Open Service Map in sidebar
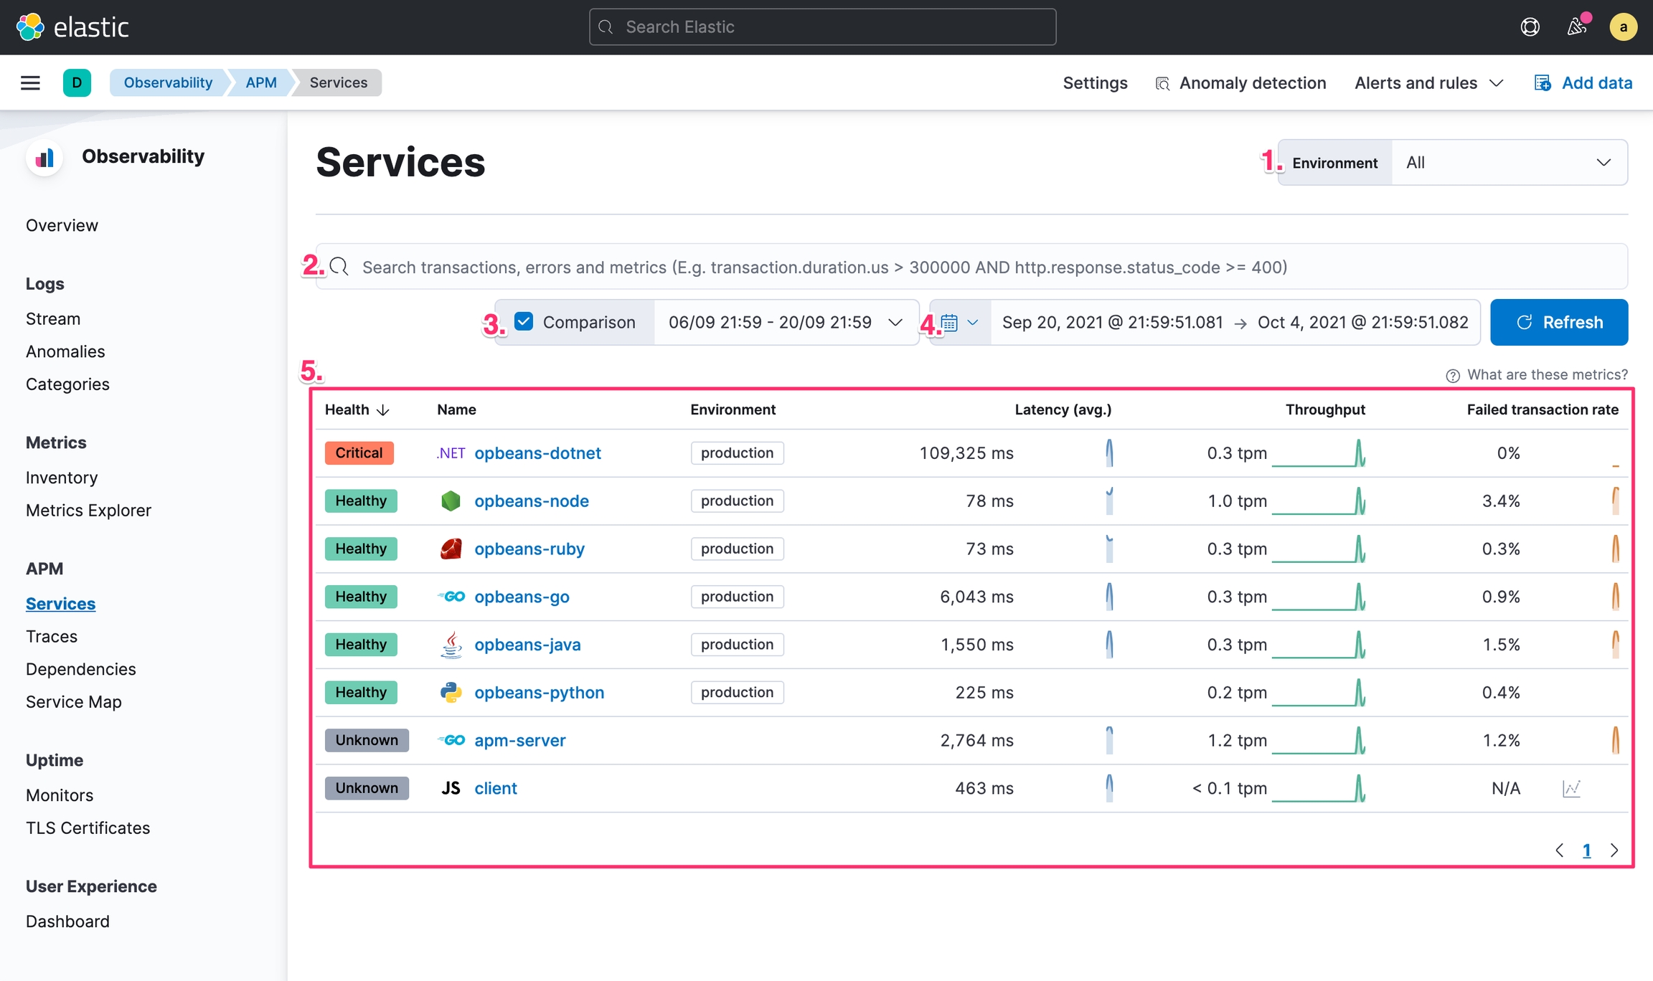Screen dimensions: 1653x981 coord(73,702)
